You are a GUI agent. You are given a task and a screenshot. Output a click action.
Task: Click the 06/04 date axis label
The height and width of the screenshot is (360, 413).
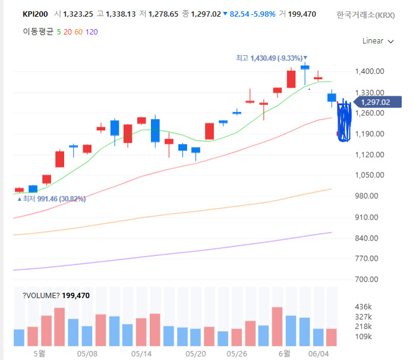coord(319,354)
